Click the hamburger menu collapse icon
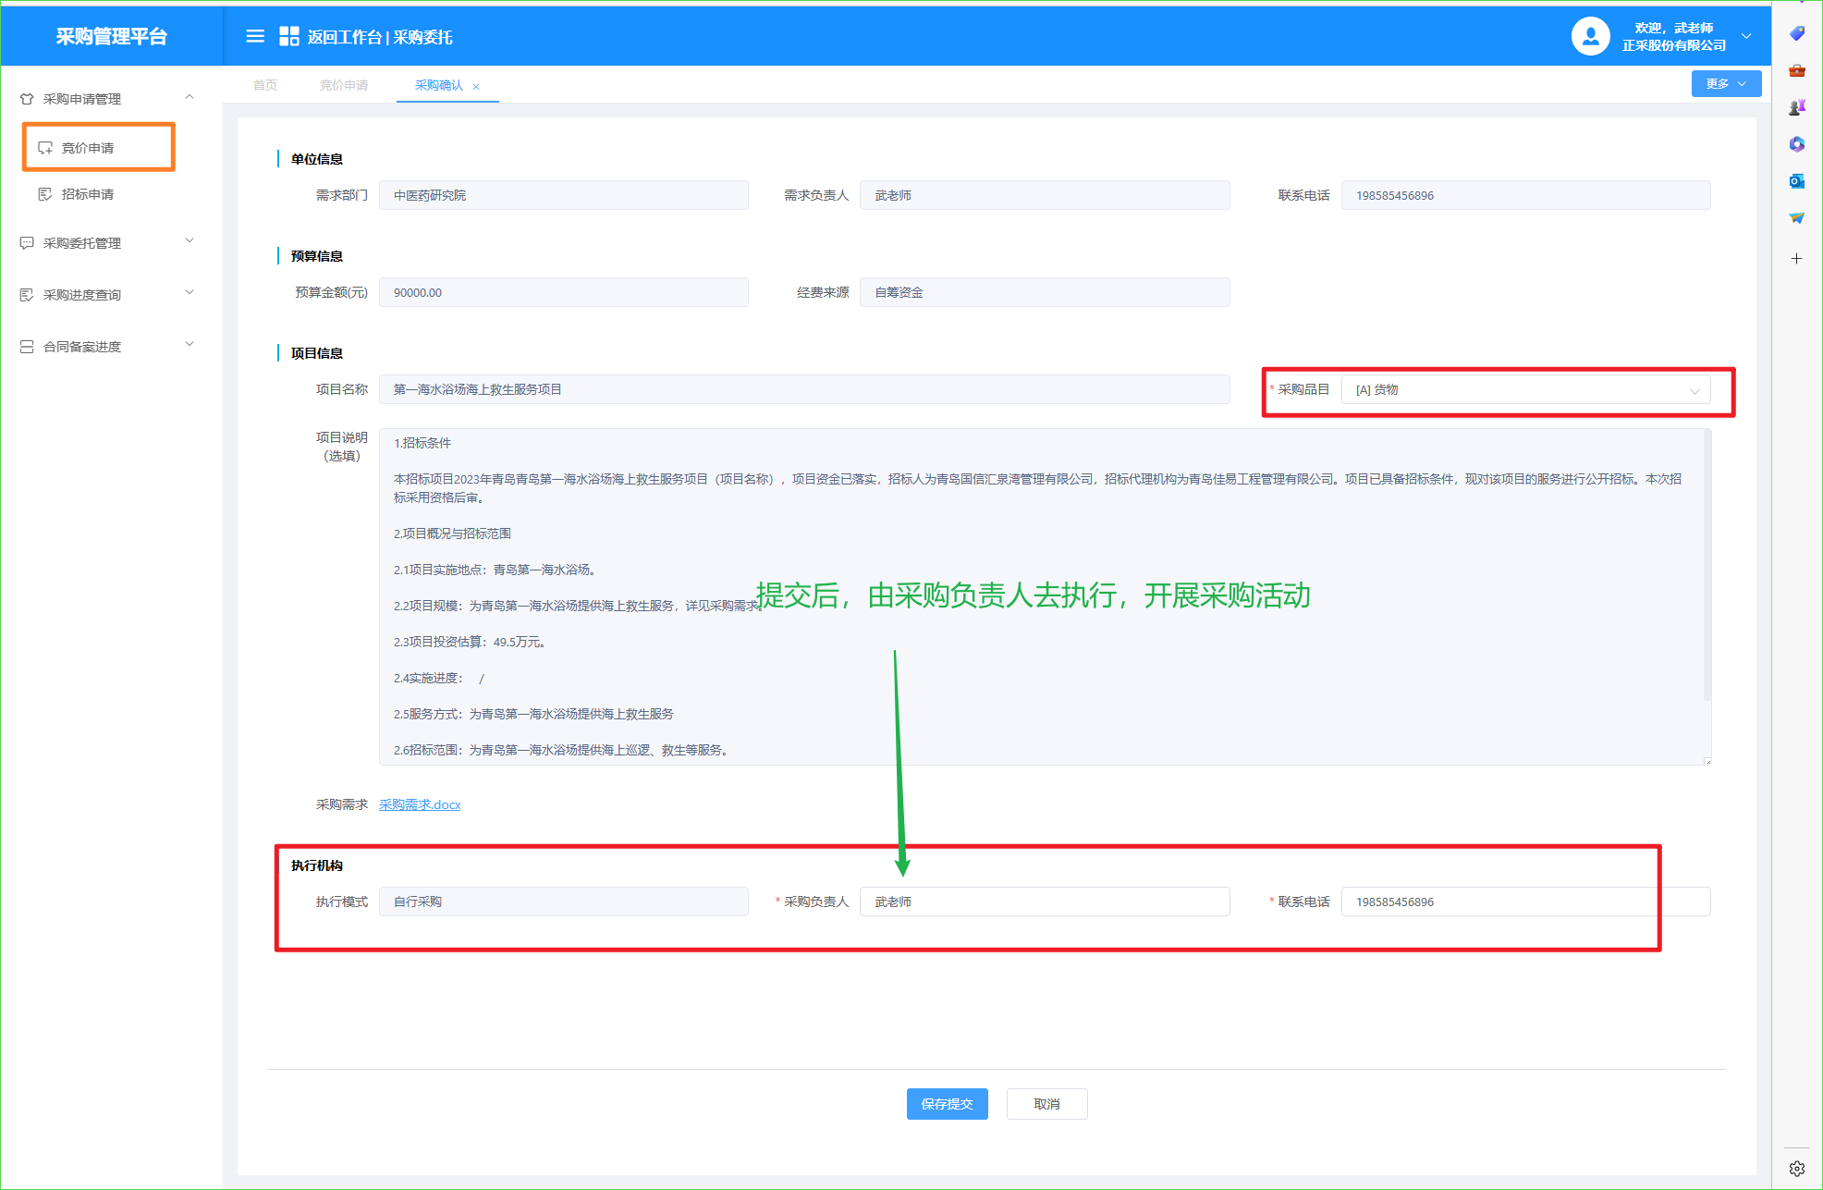Screen dimensions: 1823x1190 [255, 36]
